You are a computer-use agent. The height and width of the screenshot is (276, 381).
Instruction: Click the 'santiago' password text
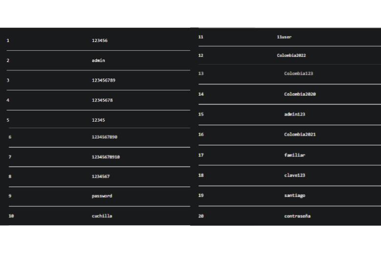click(x=295, y=195)
